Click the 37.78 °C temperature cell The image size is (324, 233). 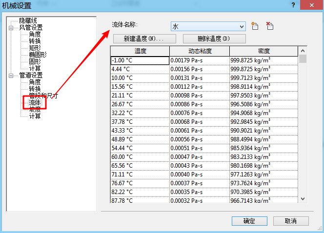140,122
